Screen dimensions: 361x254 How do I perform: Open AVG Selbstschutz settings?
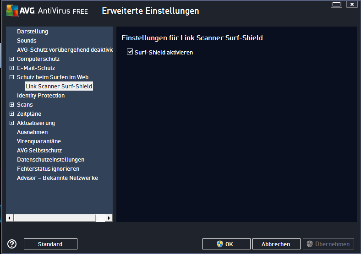(x=39, y=151)
